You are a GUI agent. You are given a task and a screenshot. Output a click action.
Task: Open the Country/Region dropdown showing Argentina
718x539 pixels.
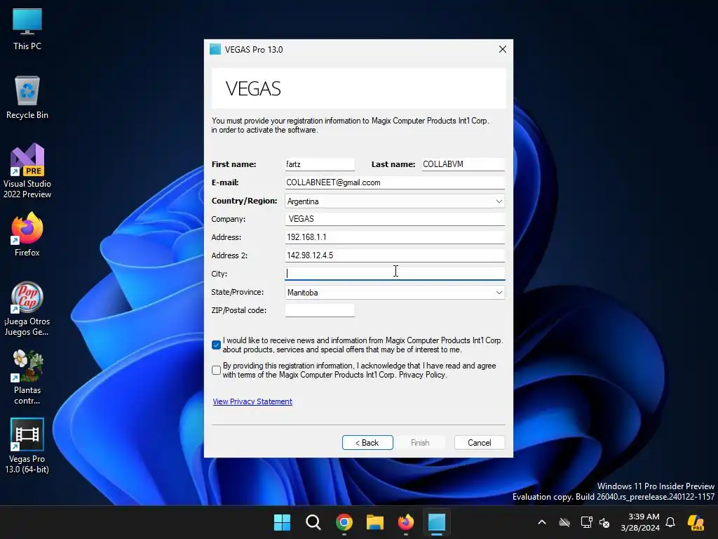point(395,201)
